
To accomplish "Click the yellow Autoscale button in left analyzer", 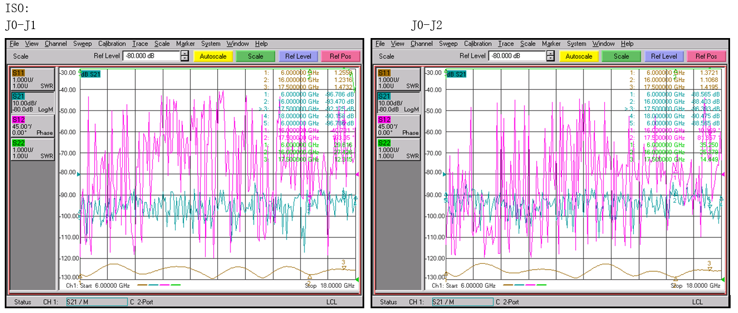I will 213,56.
